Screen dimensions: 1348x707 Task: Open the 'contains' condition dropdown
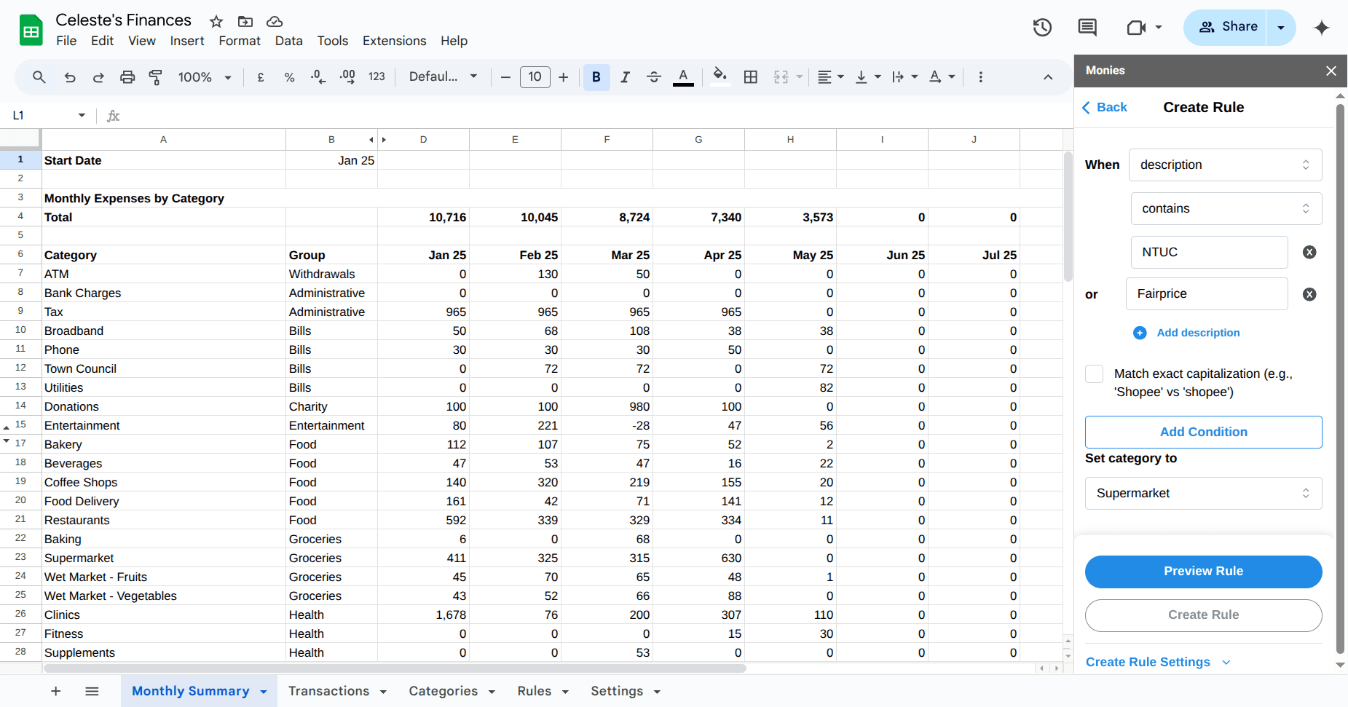tap(1226, 208)
